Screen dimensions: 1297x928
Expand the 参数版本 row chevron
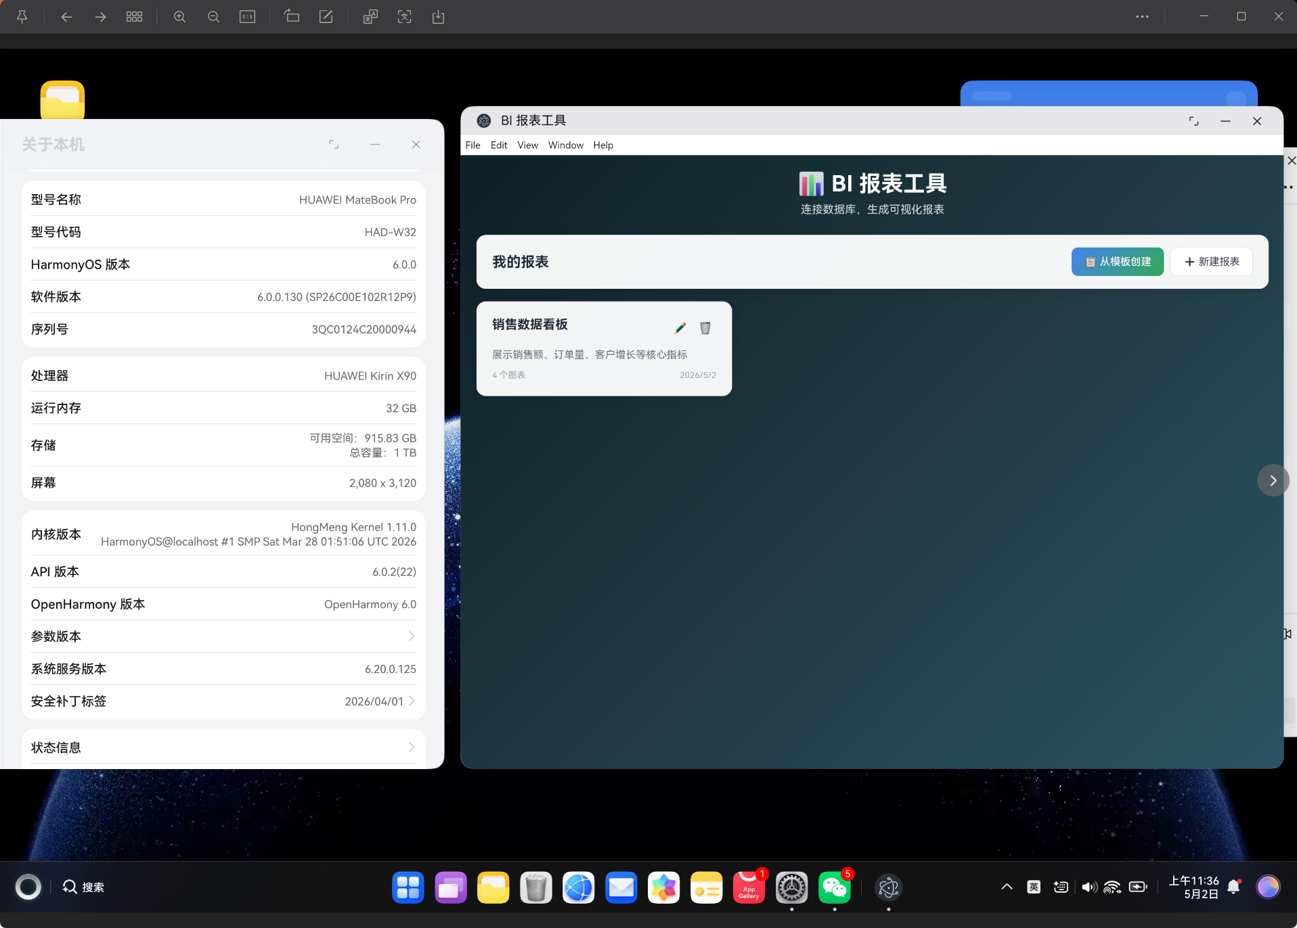tap(412, 636)
